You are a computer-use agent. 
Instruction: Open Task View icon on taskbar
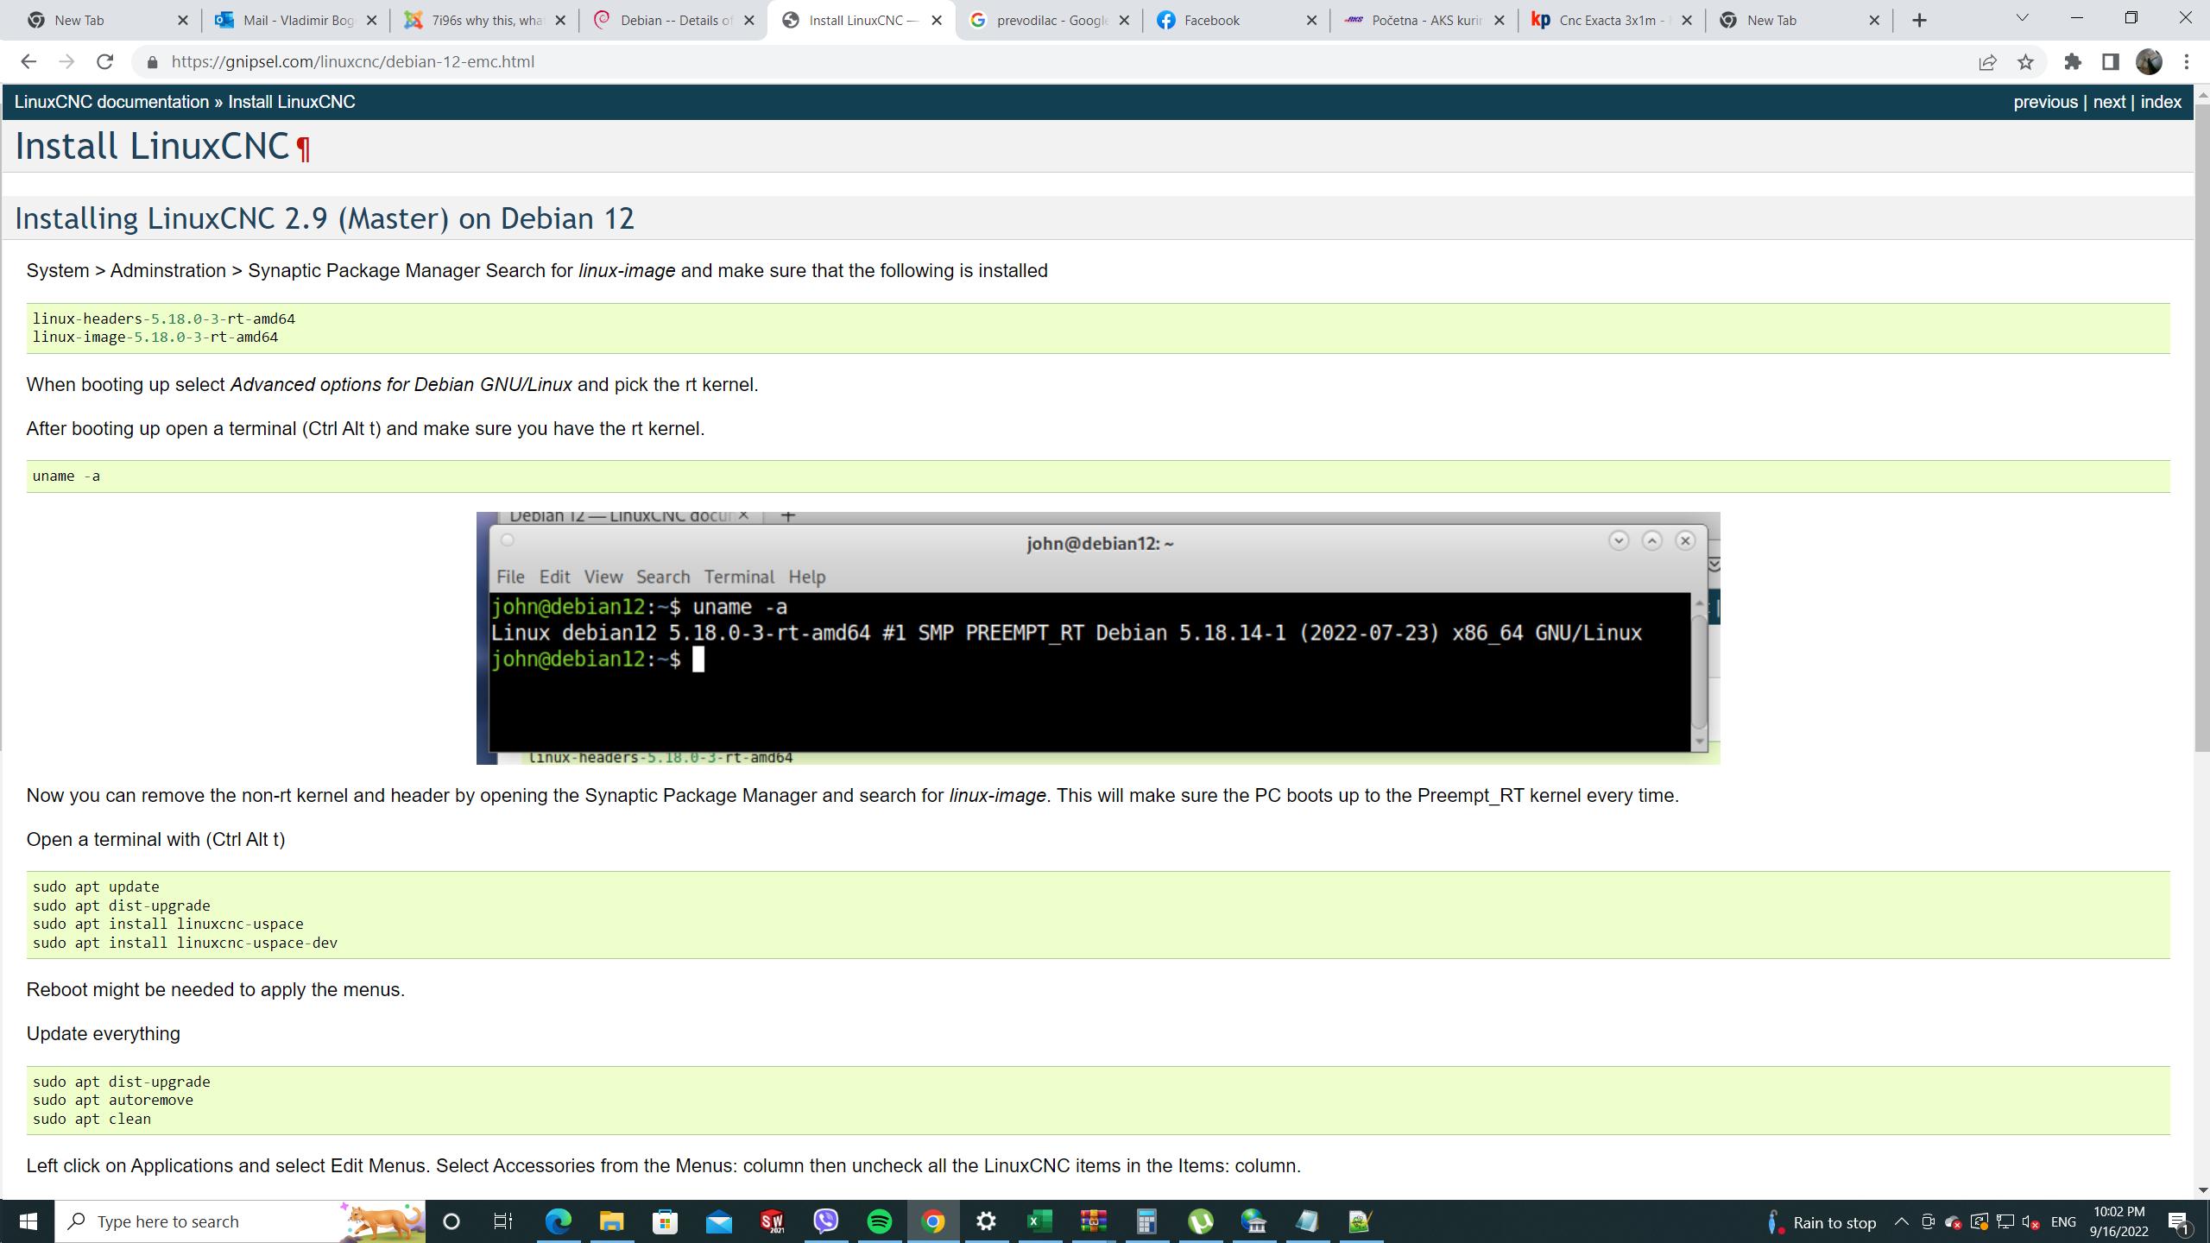pos(503,1221)
